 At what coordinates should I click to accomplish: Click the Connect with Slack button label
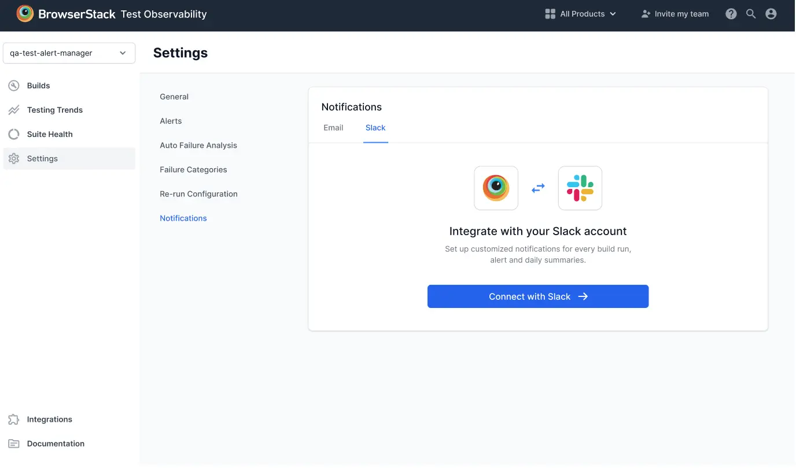530,296
